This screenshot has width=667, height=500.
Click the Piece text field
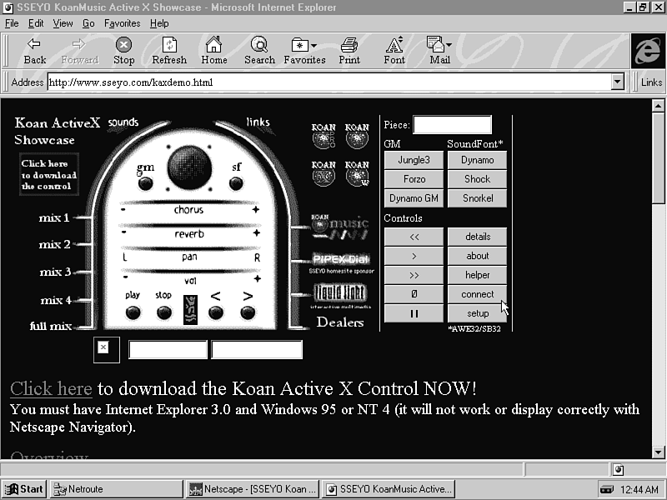452,125
